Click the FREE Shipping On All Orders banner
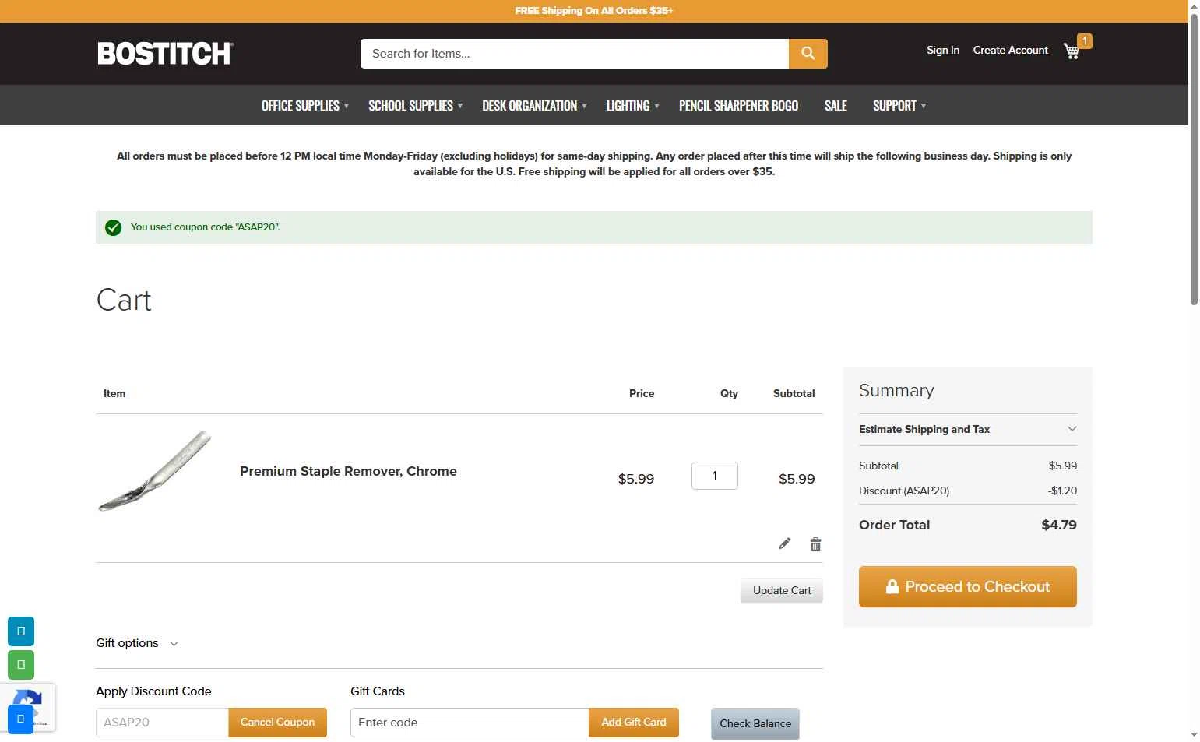The image size is (1200, 742). (x=593, y=11)
